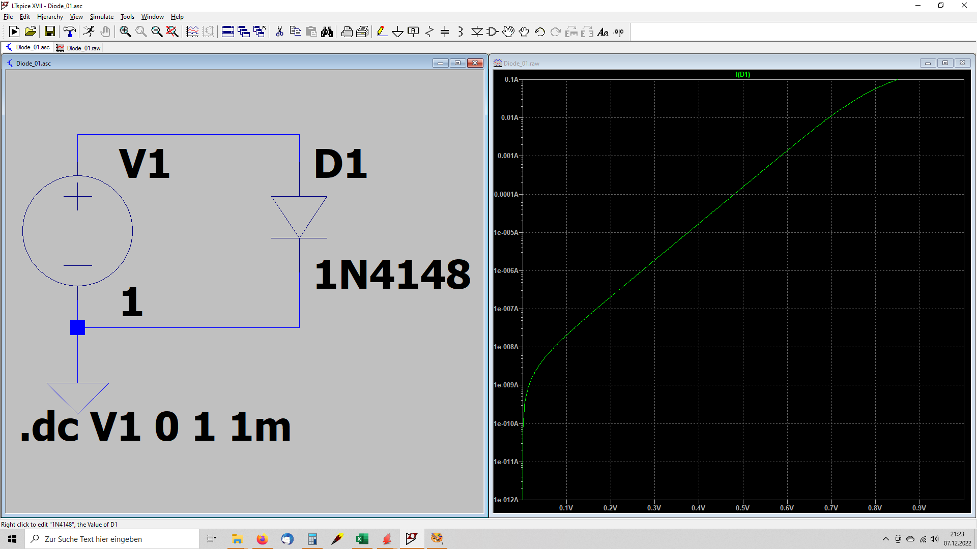The image size is (977, 549).
Task: Click the taskbar search field
Action: (x=112, y=539)
